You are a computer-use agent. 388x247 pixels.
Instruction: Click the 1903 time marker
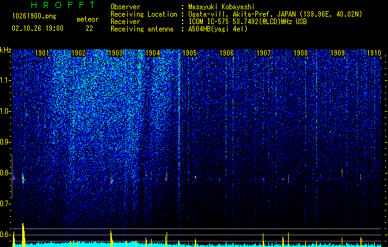(x=116, y=53)
